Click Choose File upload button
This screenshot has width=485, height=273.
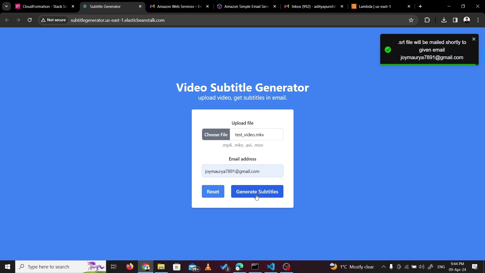coord(216,134)
